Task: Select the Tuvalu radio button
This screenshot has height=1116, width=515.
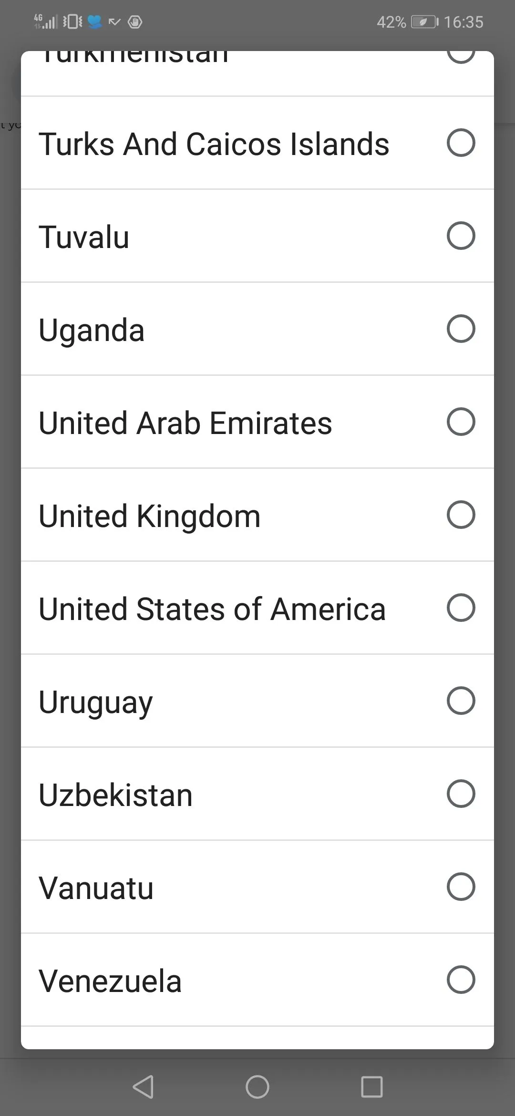Action: (461, 236)
